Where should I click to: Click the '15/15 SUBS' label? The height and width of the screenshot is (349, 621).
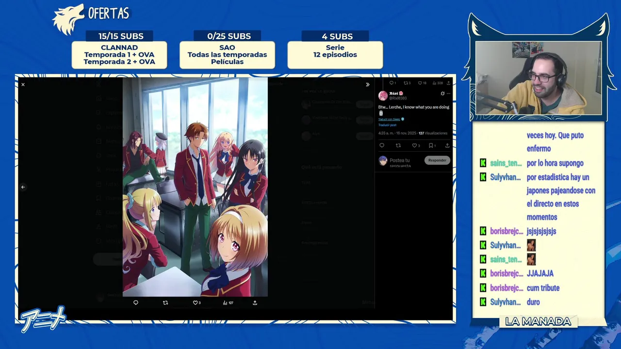click(121, 36)
